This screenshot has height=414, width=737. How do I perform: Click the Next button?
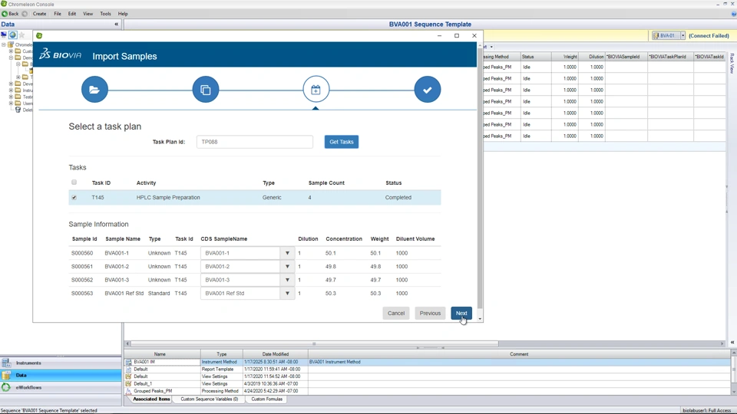(461, 313)
